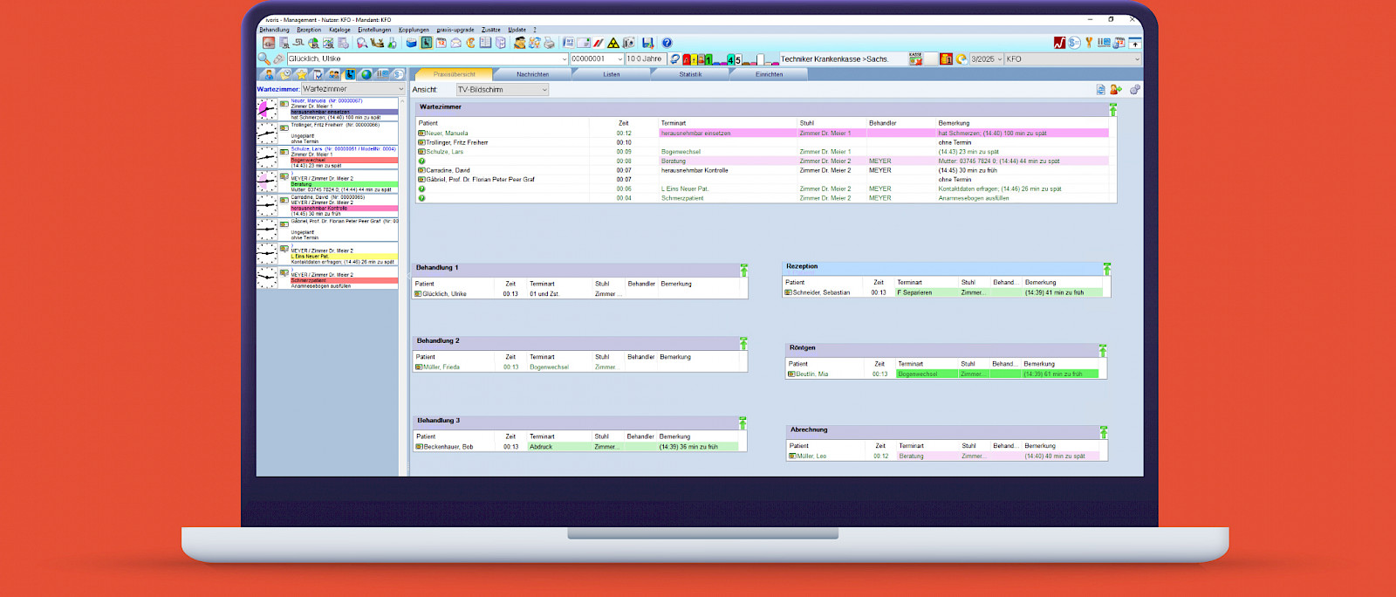Open the blue help question mark
This screenshot has width=1396, height=597.
[x=667, y=43]
